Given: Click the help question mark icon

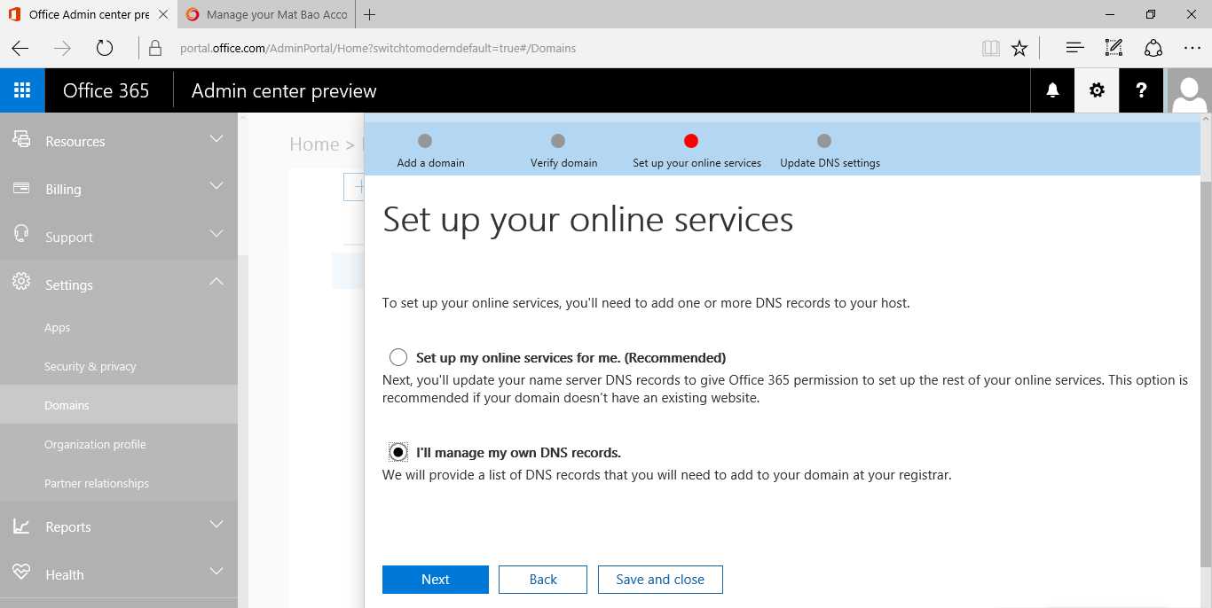Looking at the screenshot, I should pos(1141,90).
